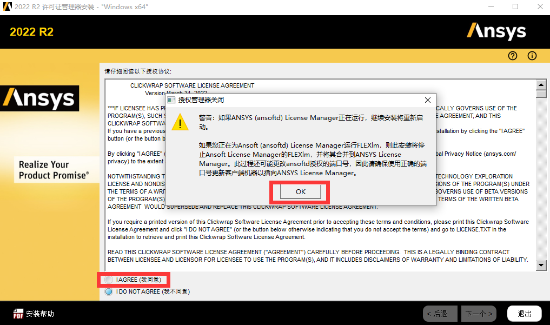
Task: Click the Ansys logo on left panel
Action: (x=39, y=98)
